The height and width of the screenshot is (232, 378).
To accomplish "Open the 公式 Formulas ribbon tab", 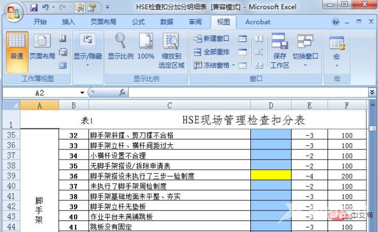I will [x=138, y=22].
